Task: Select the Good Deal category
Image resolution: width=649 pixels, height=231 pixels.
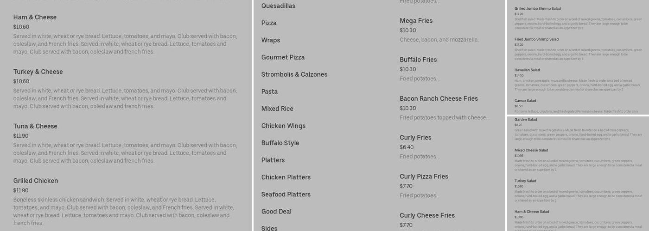Action: [x=276, y=212]
